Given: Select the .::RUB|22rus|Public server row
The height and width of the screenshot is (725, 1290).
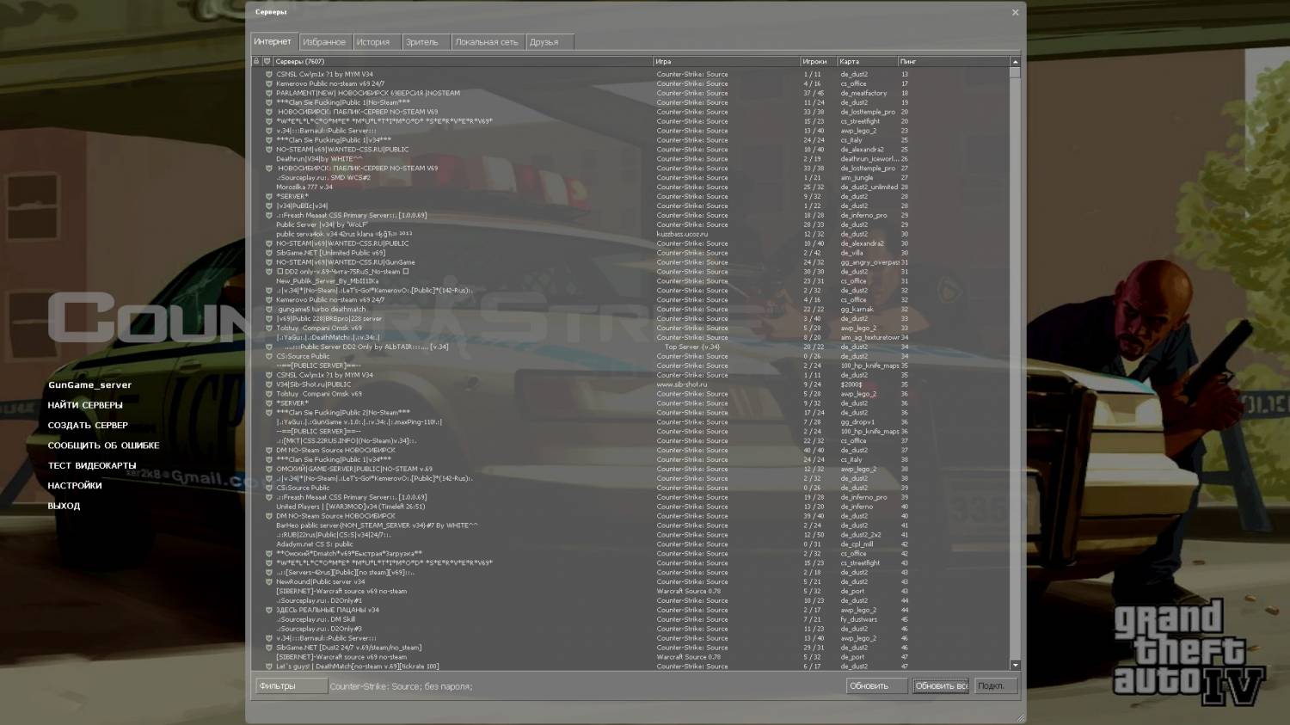Looking at the screenshot, I should click(630, 535).
